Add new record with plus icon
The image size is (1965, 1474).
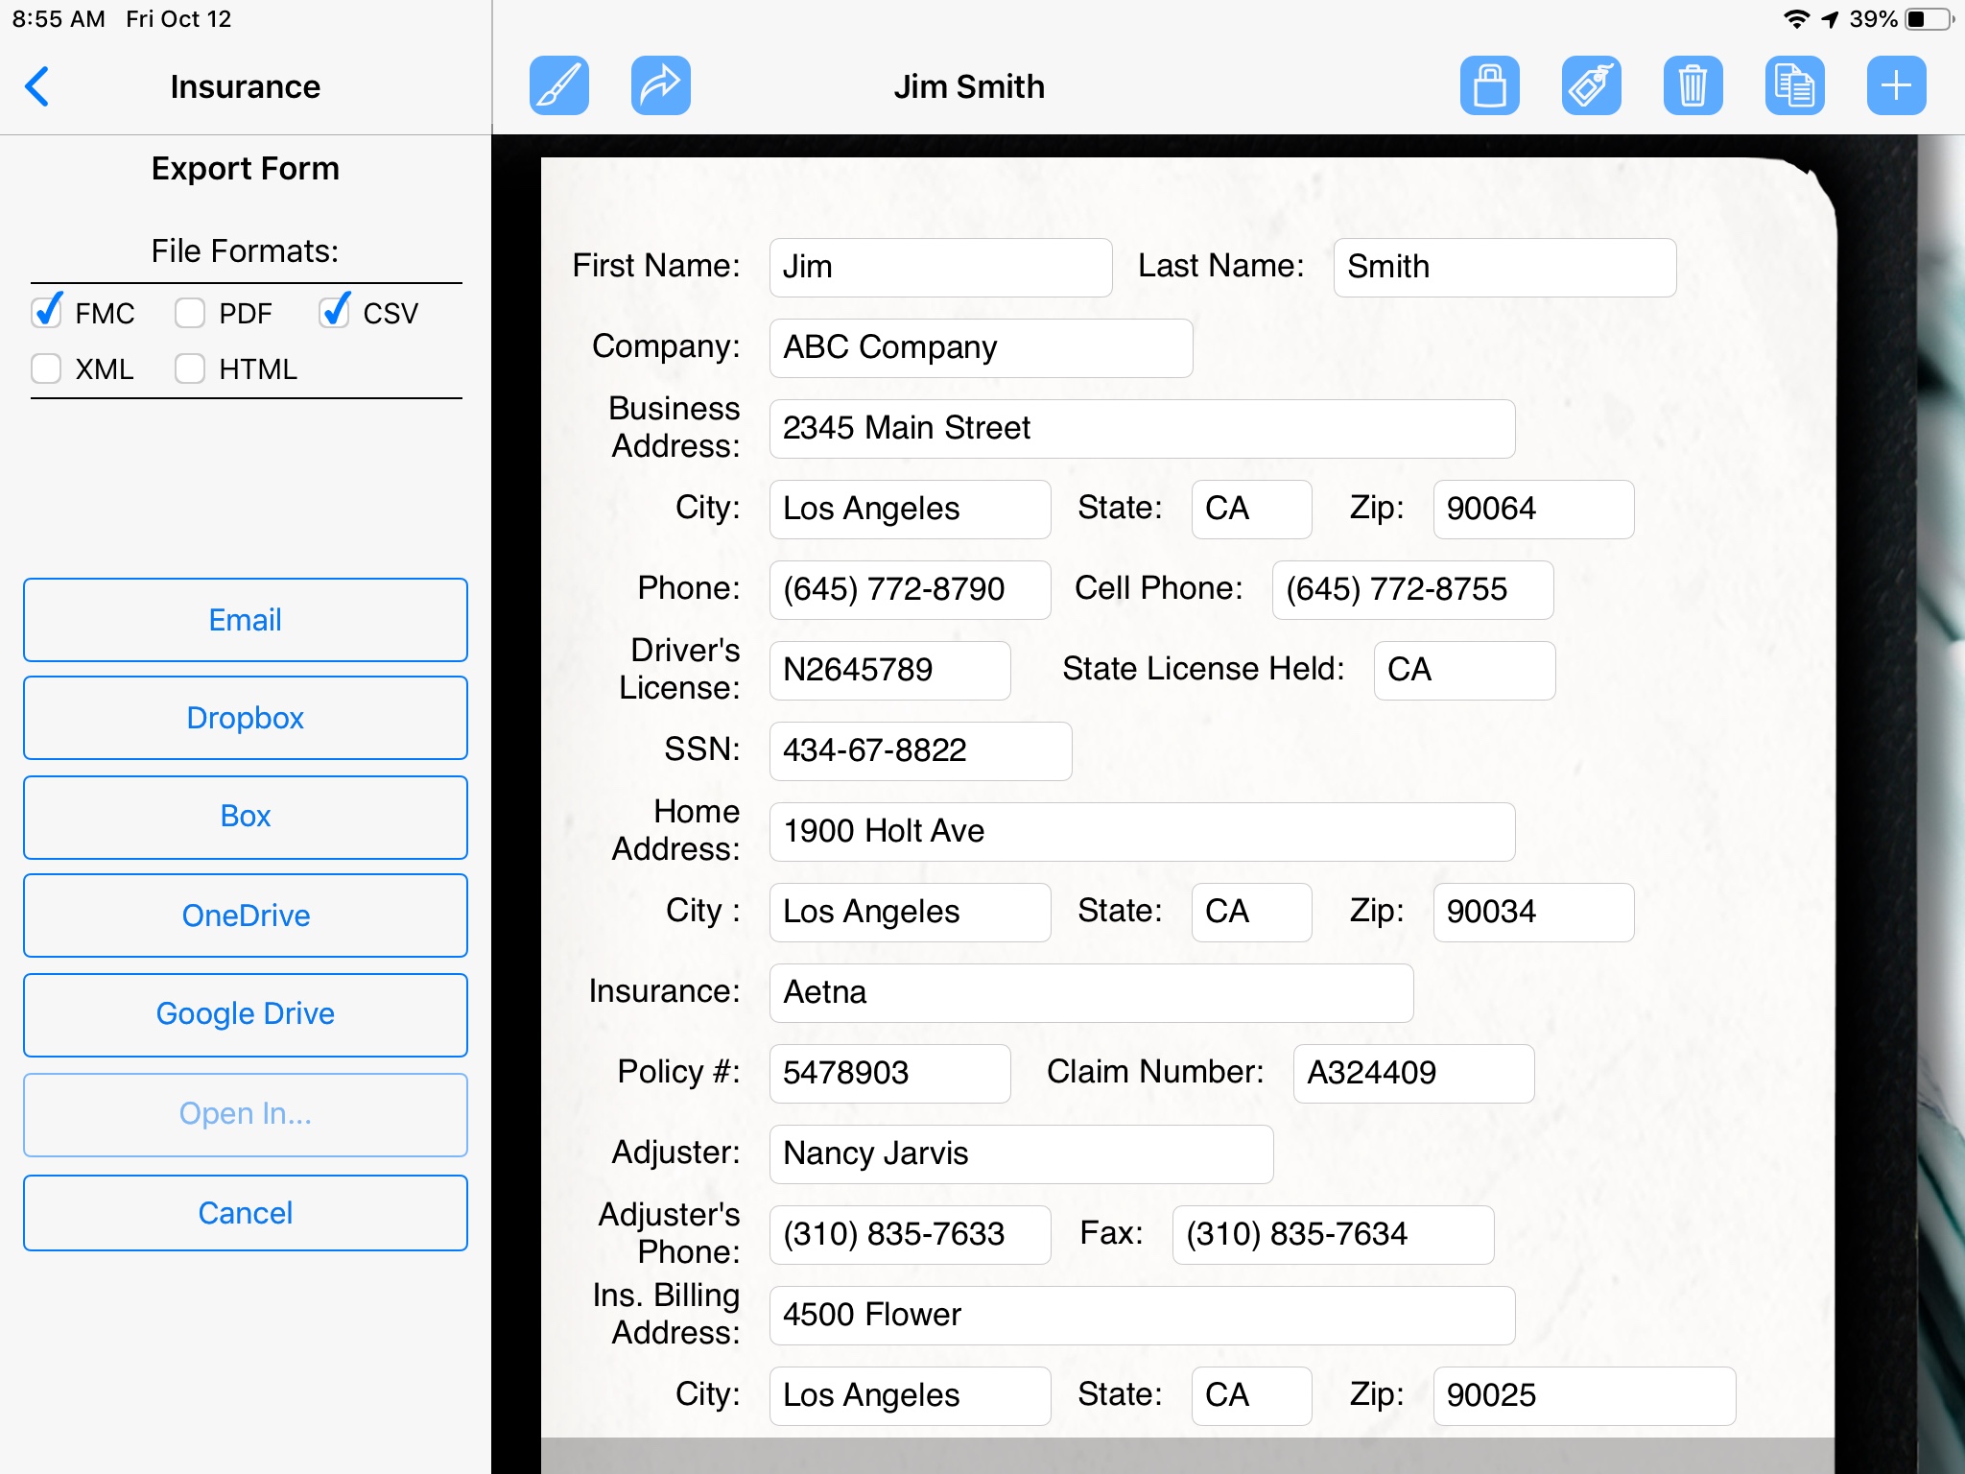(1896, 86)
